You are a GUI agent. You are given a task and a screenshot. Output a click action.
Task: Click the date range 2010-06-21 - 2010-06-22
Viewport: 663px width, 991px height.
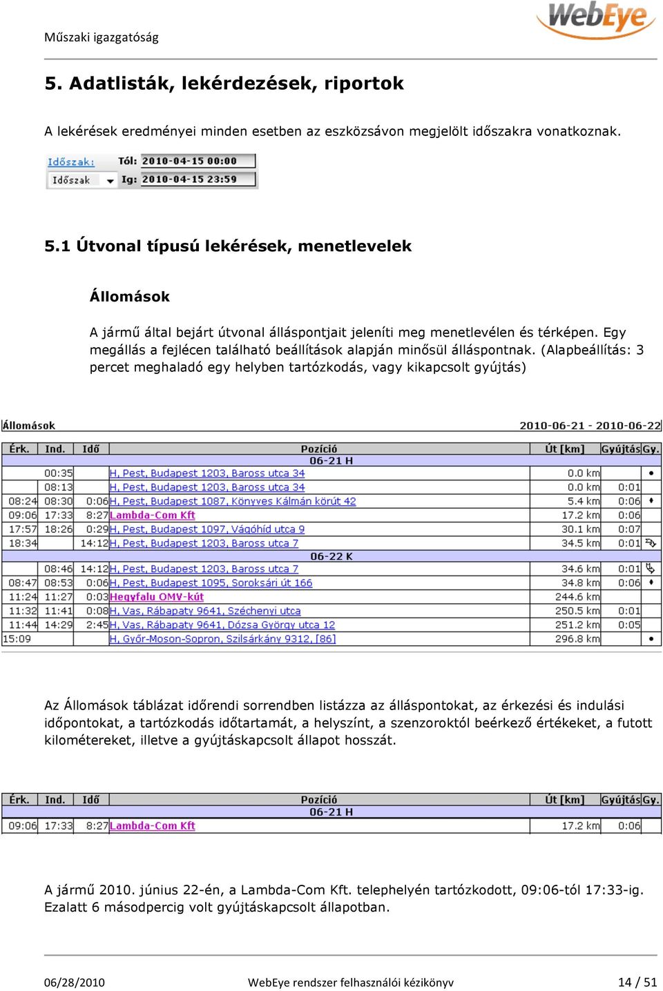[x=590, y=426]
